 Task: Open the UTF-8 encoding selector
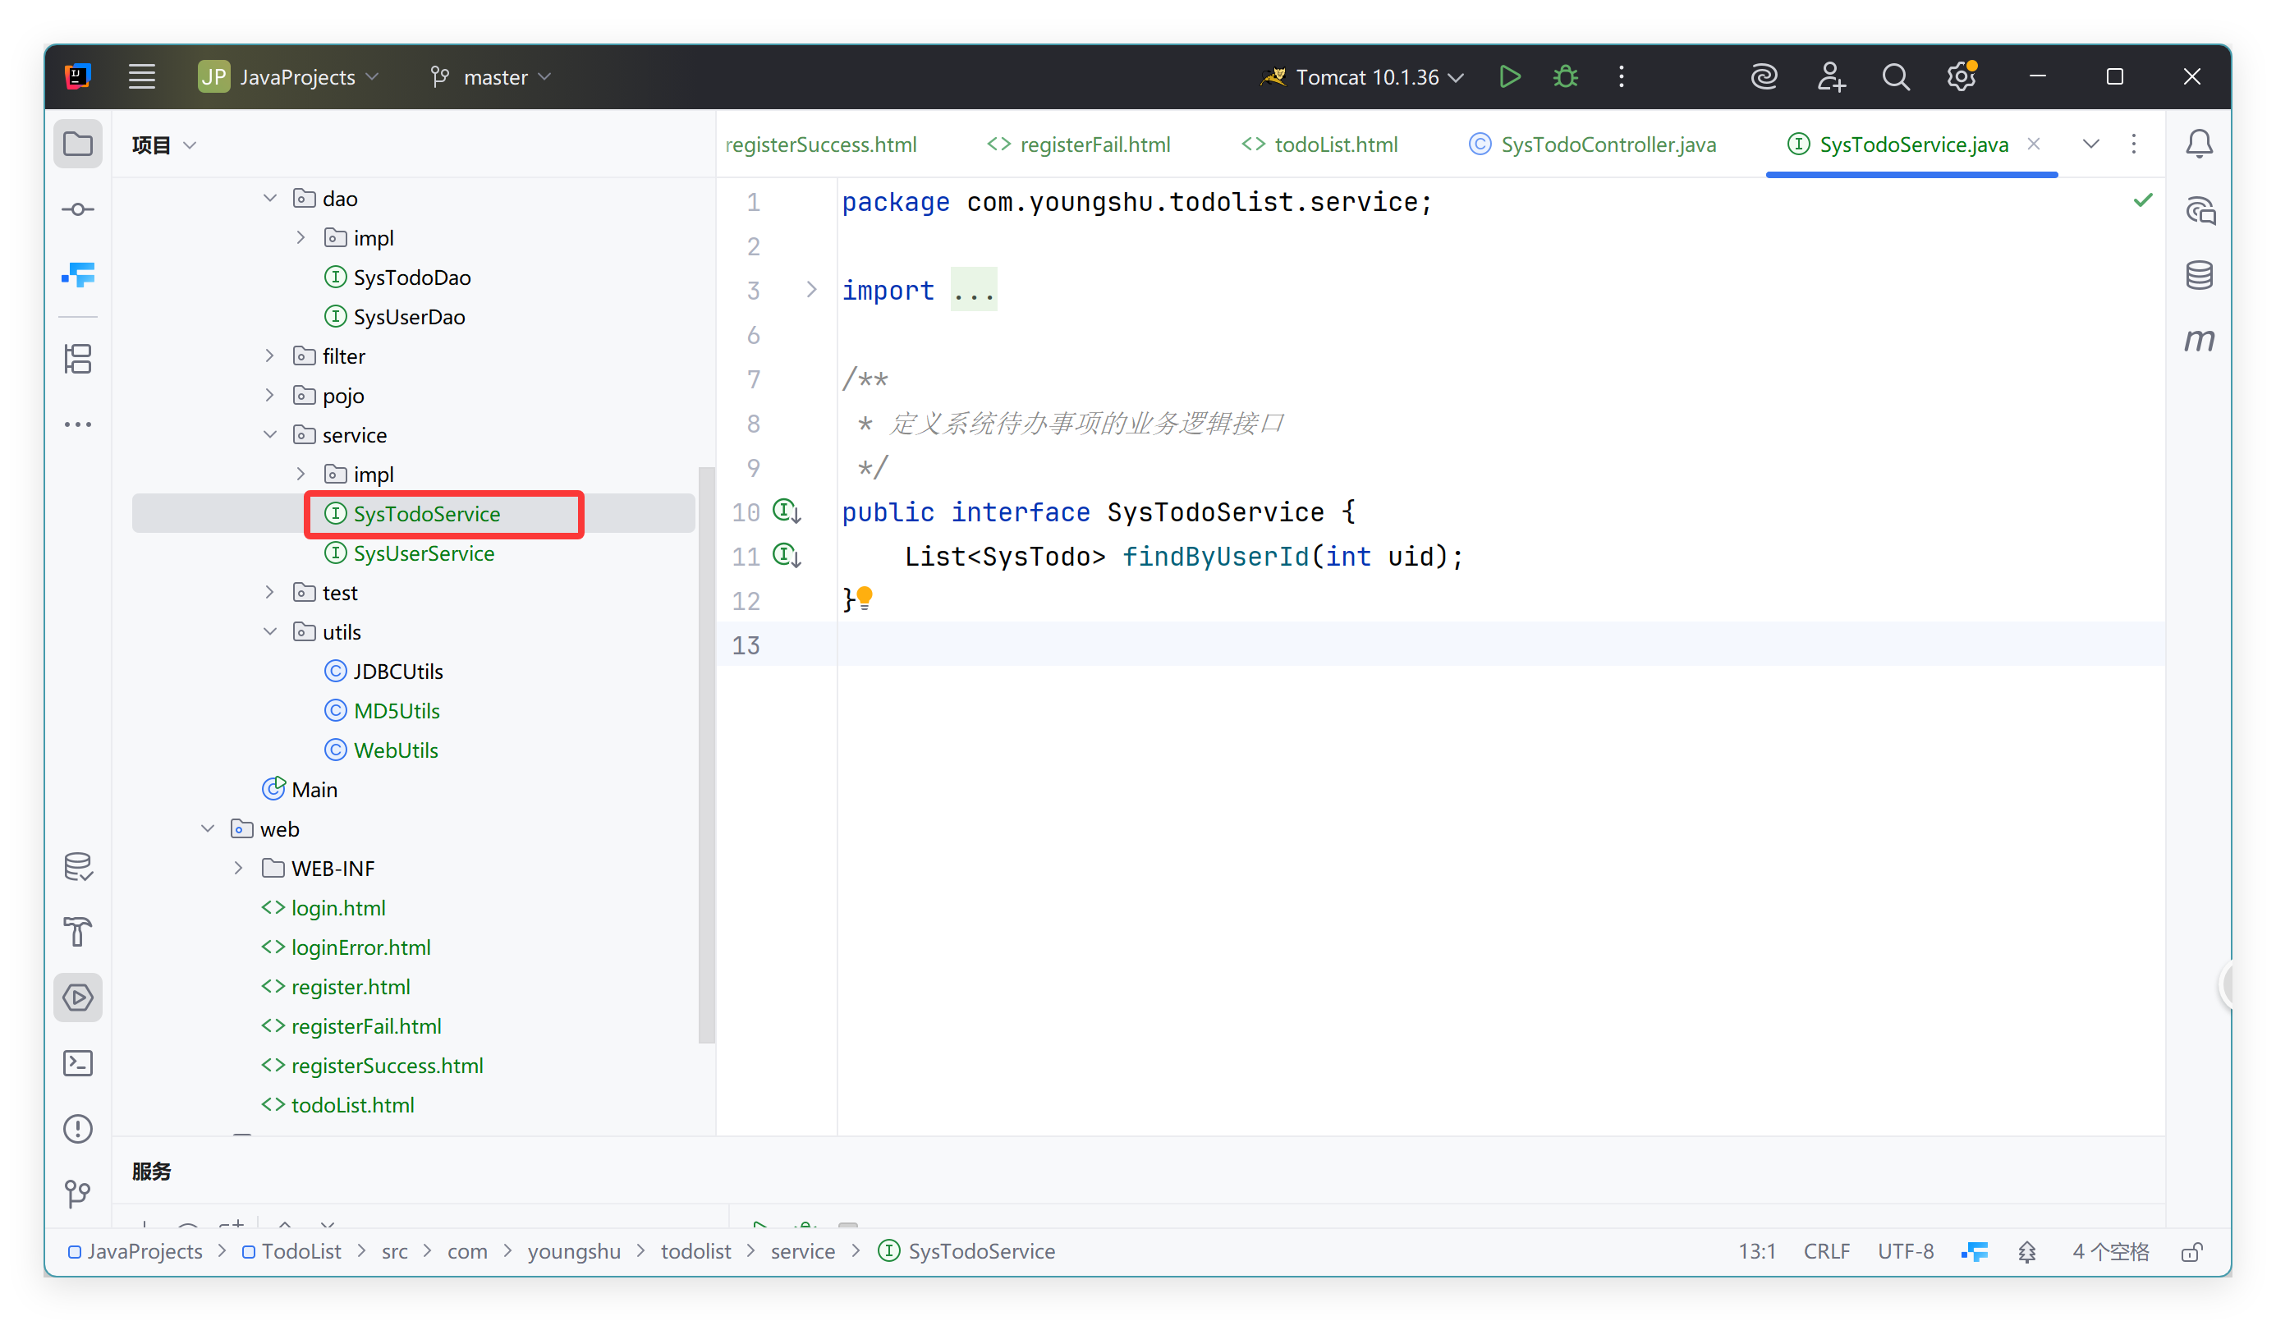[1905, 1251]
